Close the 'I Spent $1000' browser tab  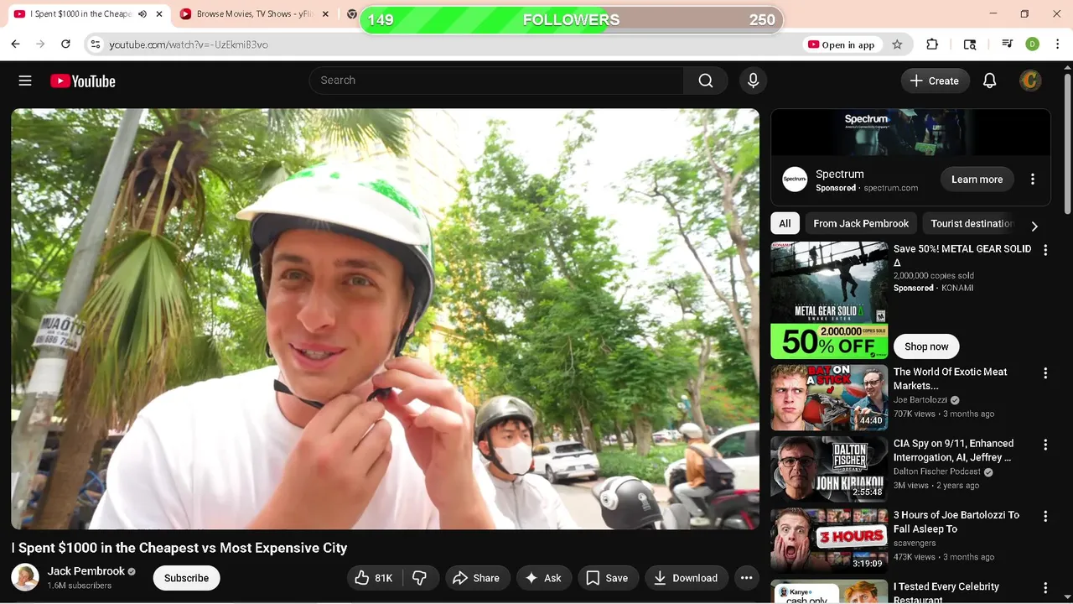(x=159, y=14)
